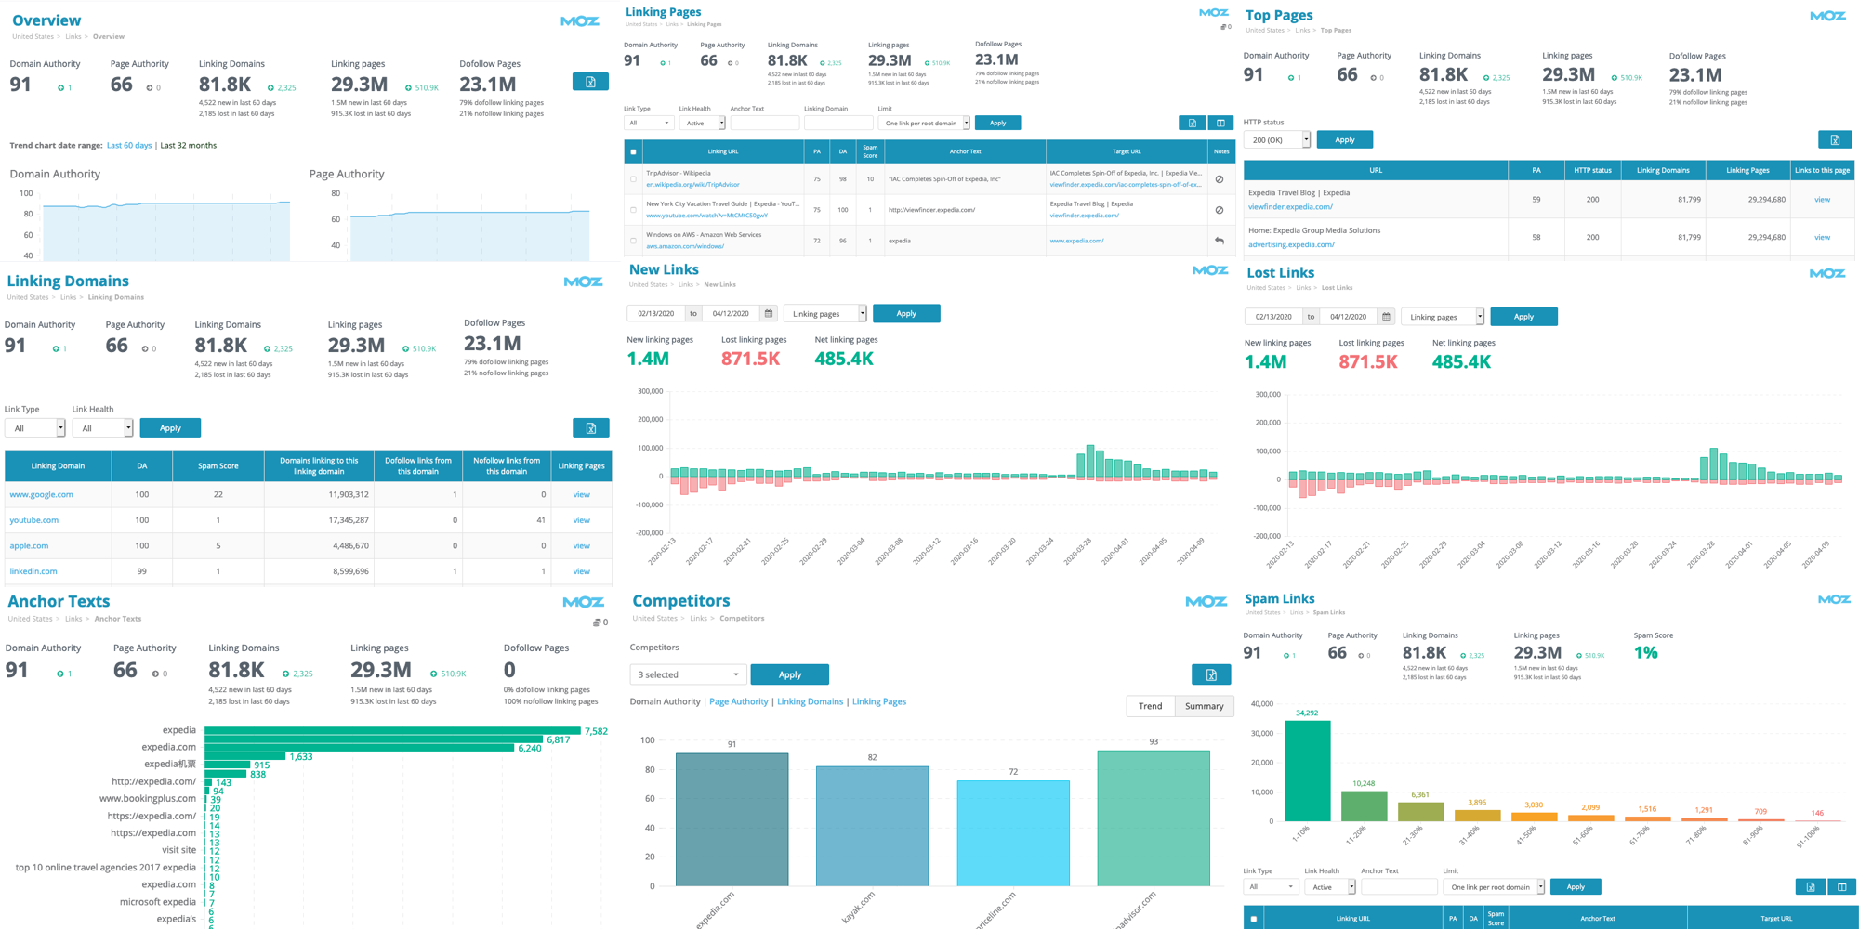Click the undo arrow icon on the aws.amazon.com row
Image resolution: width=1859 pixels, height=929 pixels.
coord(1219,240)
